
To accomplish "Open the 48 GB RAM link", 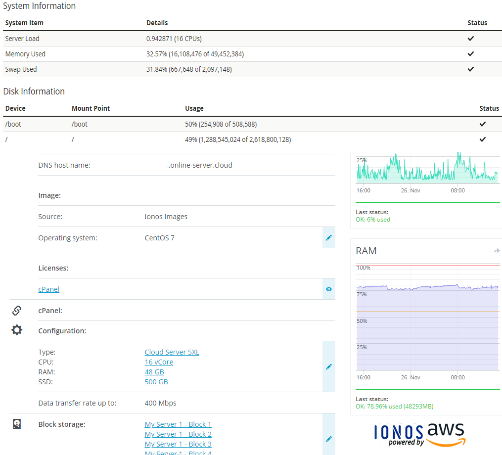I will (154, 372).
